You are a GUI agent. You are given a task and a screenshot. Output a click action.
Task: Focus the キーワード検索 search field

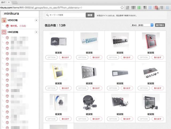(65, 15)
